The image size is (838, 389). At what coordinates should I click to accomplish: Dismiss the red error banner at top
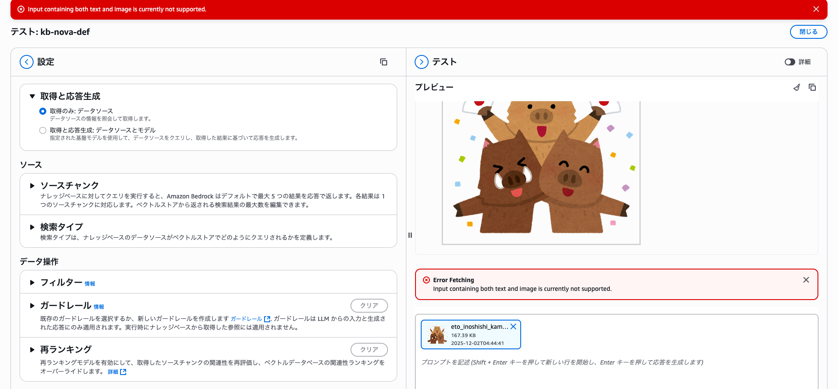(x=816, y=9)
